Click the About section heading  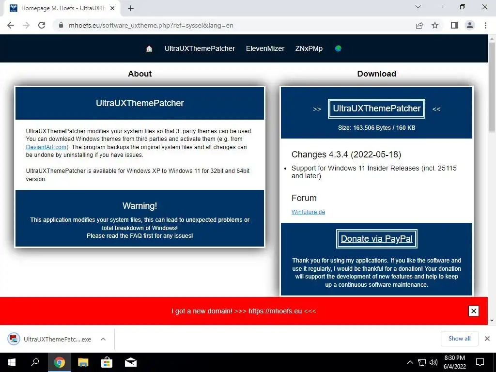click(140, 74)
